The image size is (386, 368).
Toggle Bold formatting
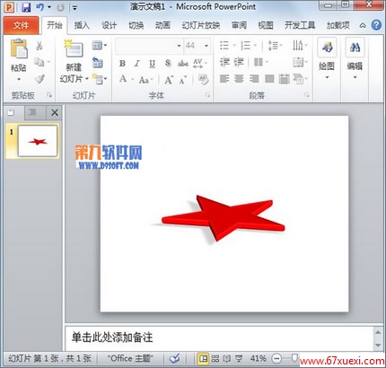click(122, 63)
